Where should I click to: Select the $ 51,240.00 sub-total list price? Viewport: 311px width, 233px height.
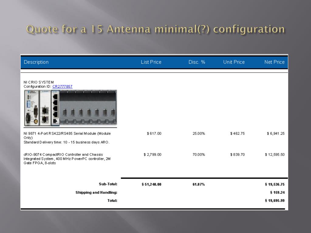[152, 184]
